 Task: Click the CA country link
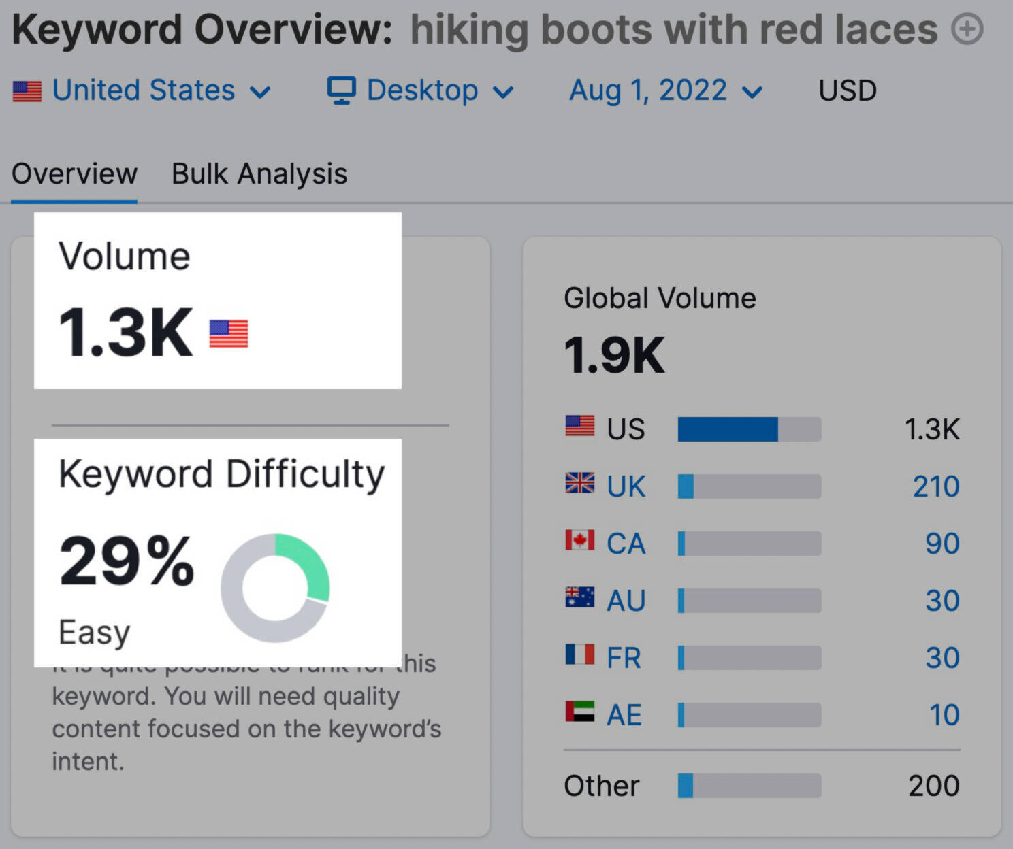[626, 544]
